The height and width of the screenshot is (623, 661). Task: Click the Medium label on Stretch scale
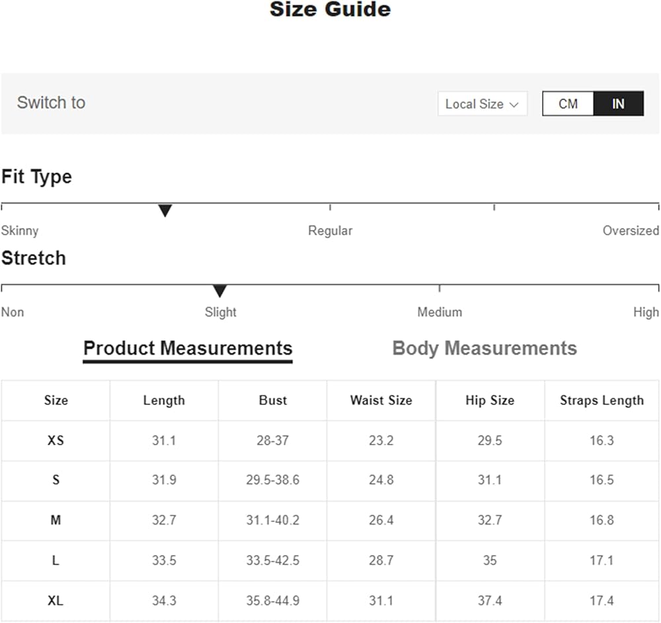tap(440, 312)
